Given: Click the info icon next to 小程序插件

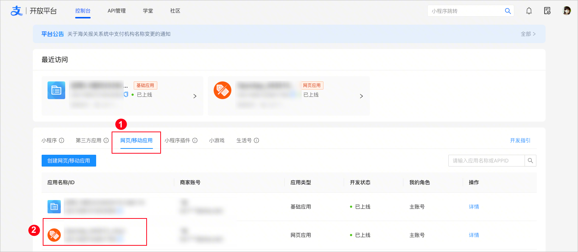Looking at the screenshot, I should coord(195,140).
